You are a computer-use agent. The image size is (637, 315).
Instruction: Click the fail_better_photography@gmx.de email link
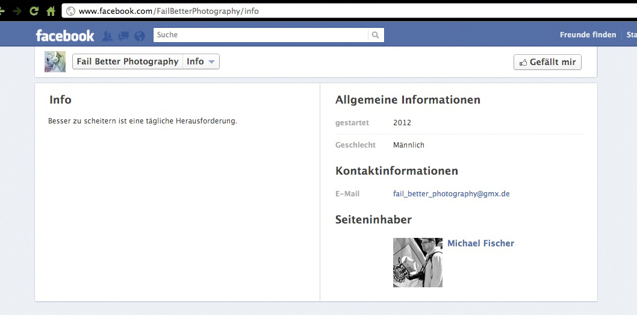451,194
